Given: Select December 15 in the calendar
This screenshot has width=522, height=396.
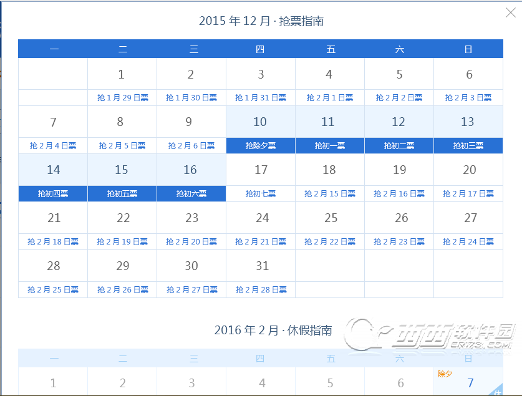Looking at the screenshot, I should (122, 170).
